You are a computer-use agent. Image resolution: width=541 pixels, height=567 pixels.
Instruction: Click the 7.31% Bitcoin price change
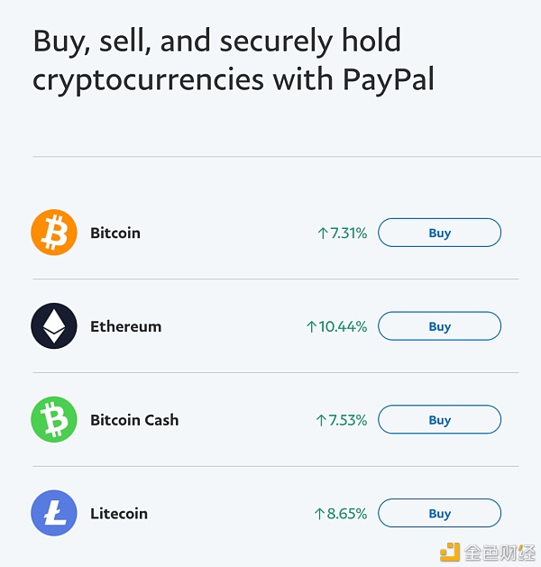pos(348,233)
